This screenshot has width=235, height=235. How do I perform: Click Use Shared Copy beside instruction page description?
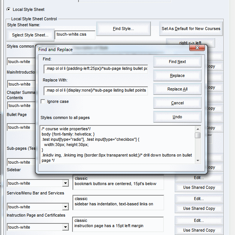(x=199, y=230)
